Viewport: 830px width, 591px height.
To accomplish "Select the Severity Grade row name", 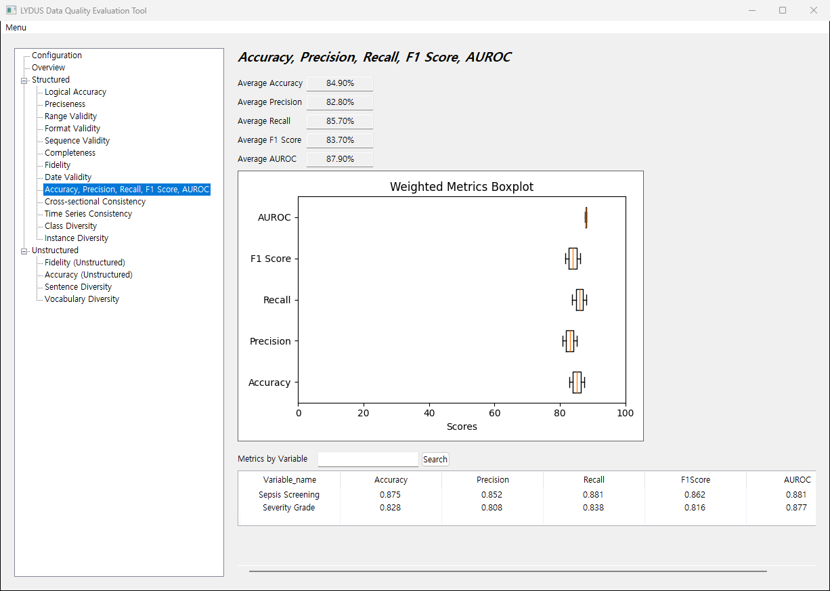I will [289, 508].
